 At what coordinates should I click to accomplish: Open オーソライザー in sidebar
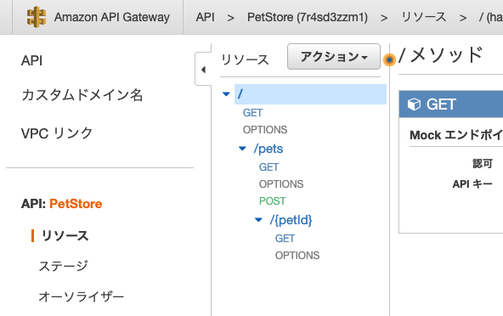click(82, 296)
